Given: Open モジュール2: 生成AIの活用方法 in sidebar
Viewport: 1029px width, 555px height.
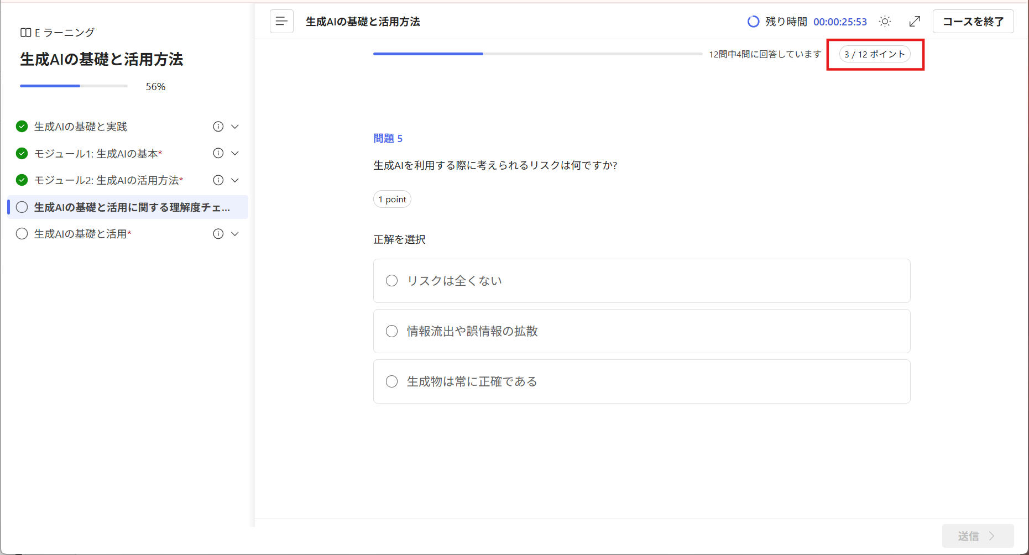Looking at the screenshot, I should click(109, 180).
